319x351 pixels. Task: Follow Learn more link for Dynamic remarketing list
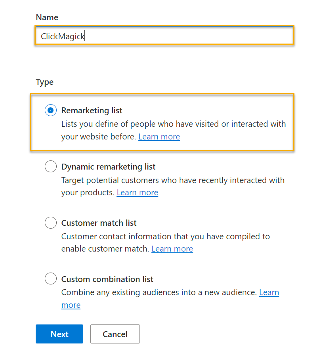(x=137, y=193)
